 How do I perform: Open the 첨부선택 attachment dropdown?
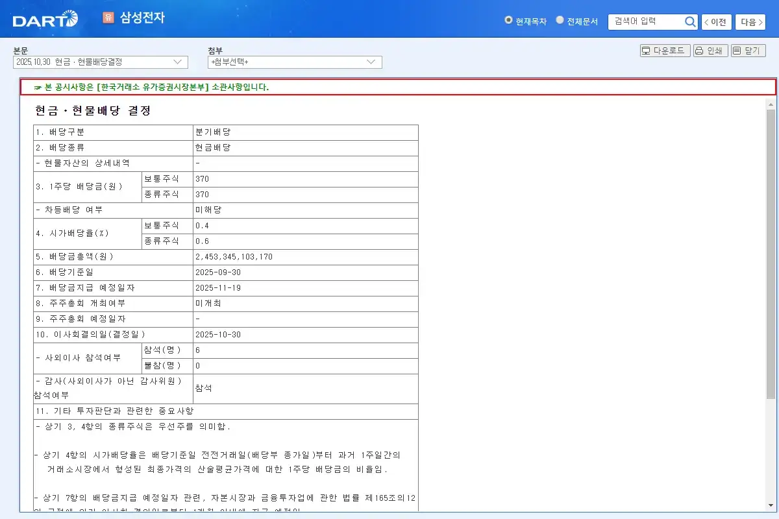(x=295, y=62)
